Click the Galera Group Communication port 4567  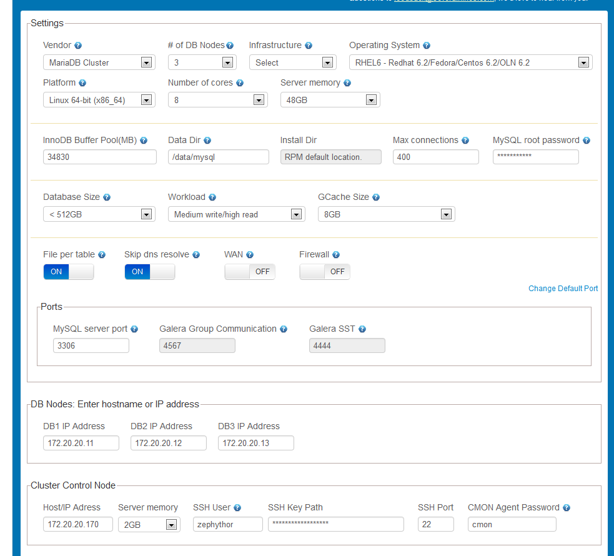197,346
